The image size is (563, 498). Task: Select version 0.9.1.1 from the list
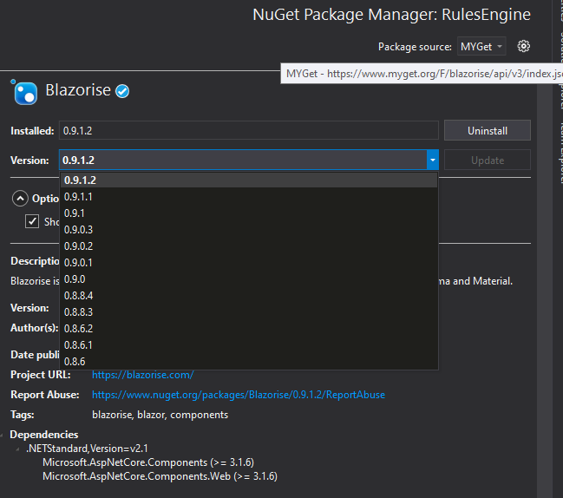tap(248, 197)
